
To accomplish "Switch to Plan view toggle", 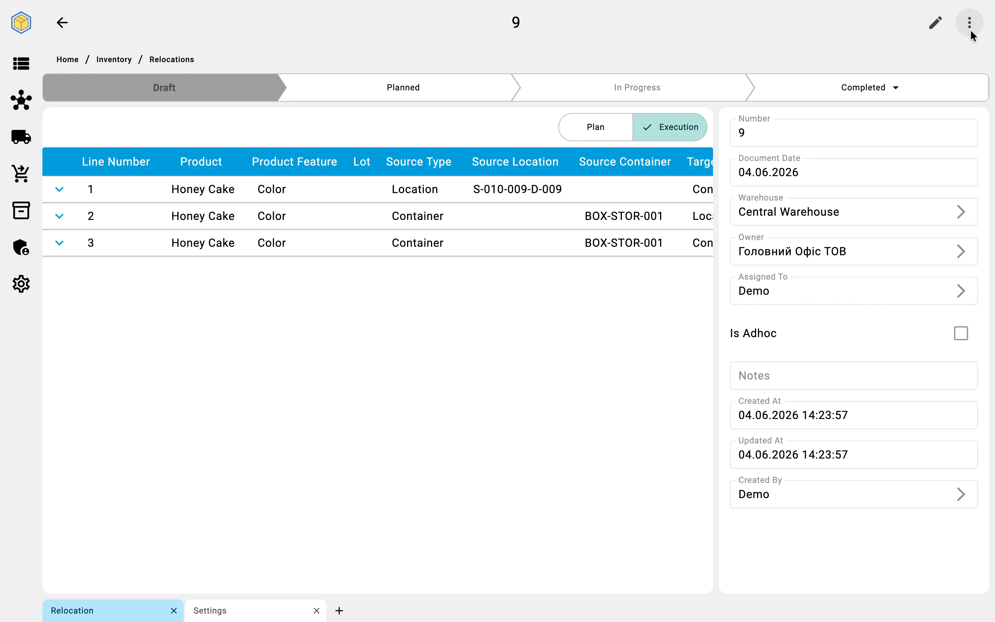I will point(595,127).
